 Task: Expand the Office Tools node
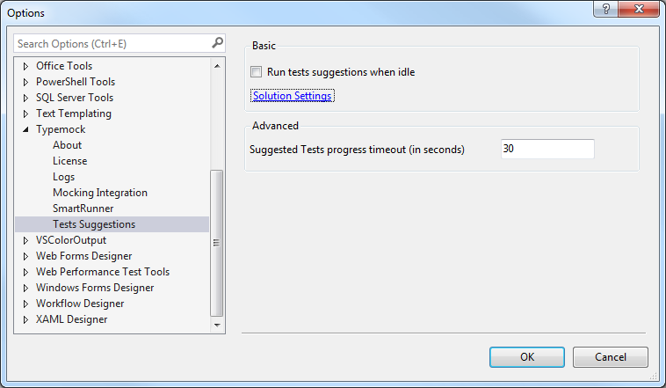coord(25,66)
